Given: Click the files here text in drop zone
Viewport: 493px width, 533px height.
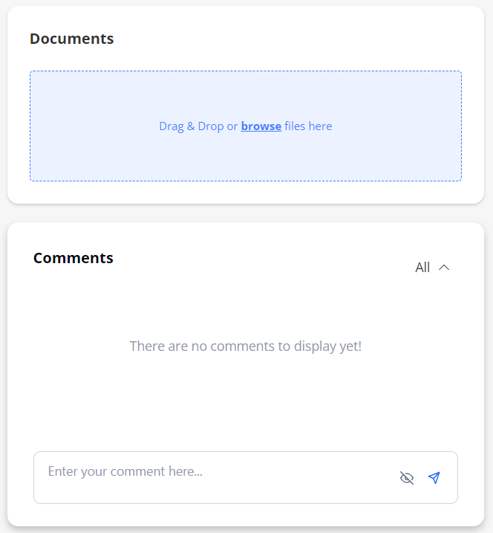Looking at the screenshot, I should click(x=308, y=126).
